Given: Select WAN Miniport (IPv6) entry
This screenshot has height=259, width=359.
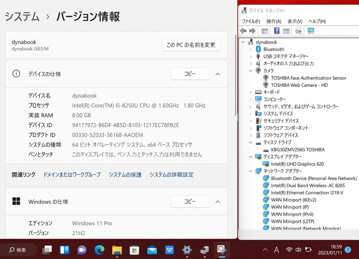Looking at the screenshot, I should coord(292,214).
